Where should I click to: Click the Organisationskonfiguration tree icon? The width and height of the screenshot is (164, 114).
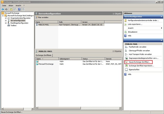click(x=8, y=18)
